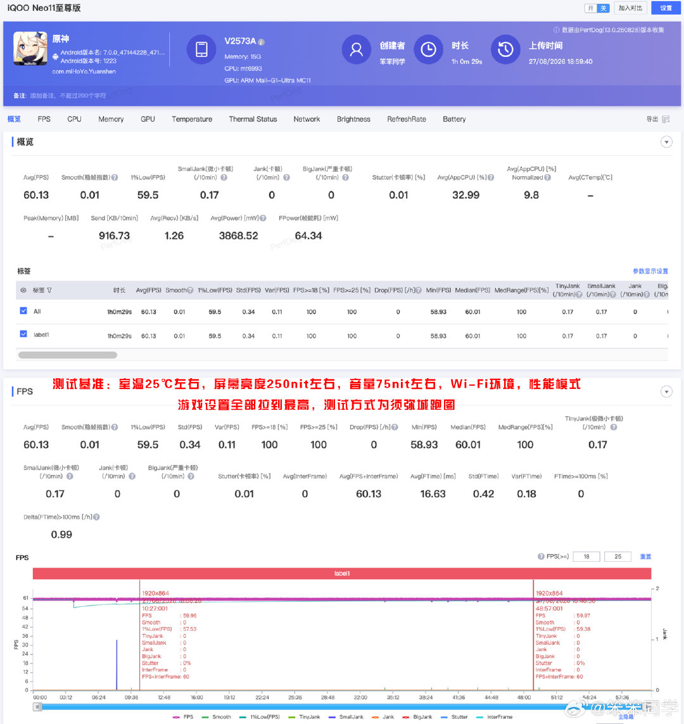Switch to the CPU tab
The image size is (684, 724).
click(x=74, y=119)
